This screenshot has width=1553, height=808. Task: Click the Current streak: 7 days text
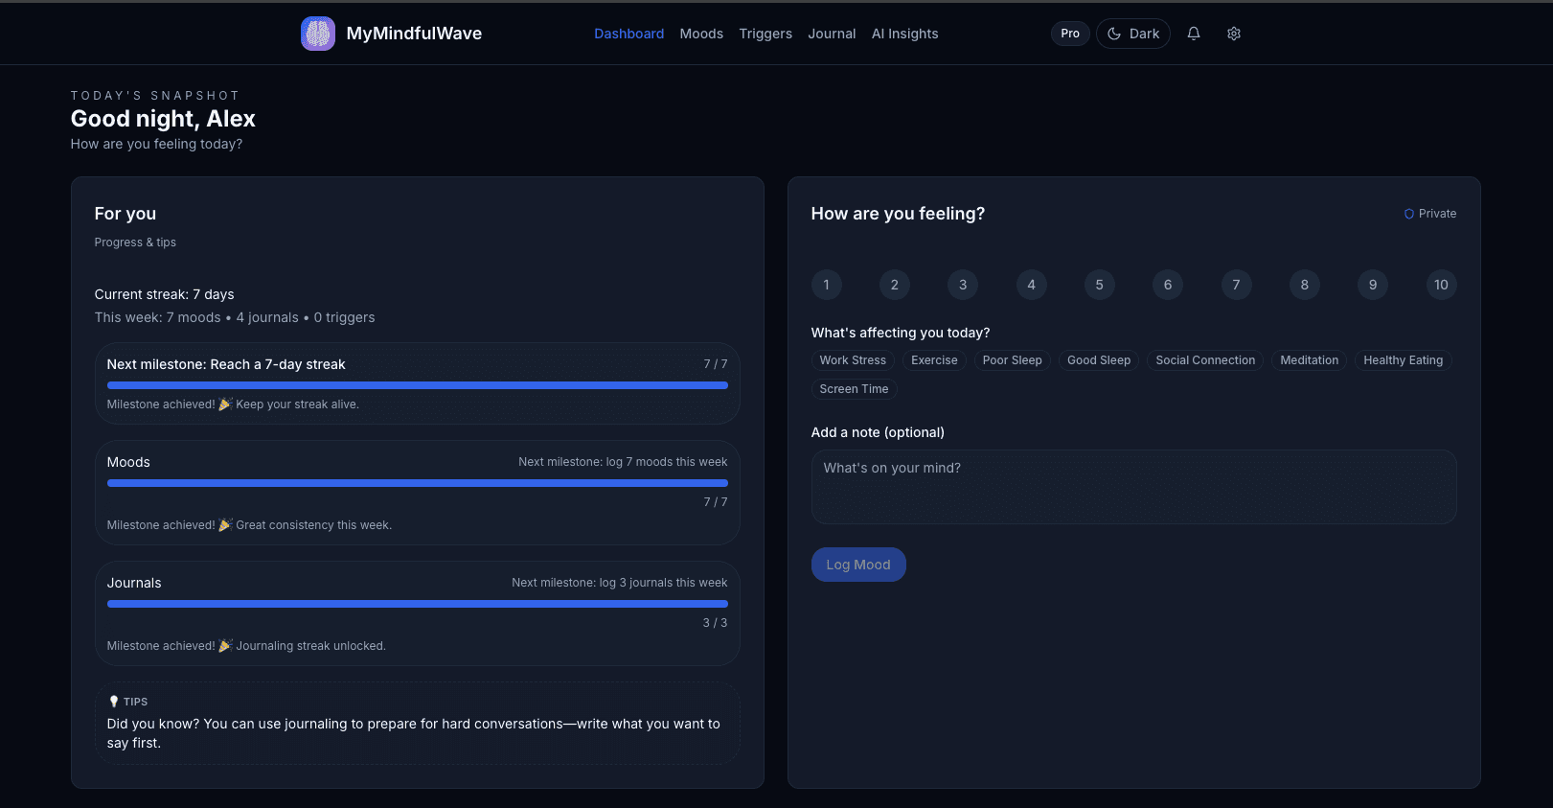pyautogui.click(x=164, y=294)
